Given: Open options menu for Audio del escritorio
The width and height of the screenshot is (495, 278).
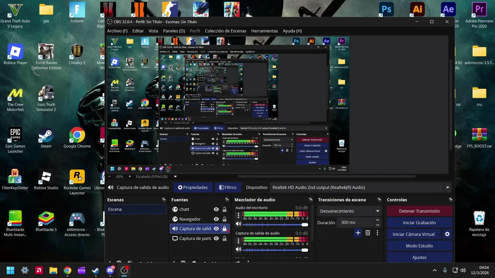Looking at the screenshot, I should point(239,215).
